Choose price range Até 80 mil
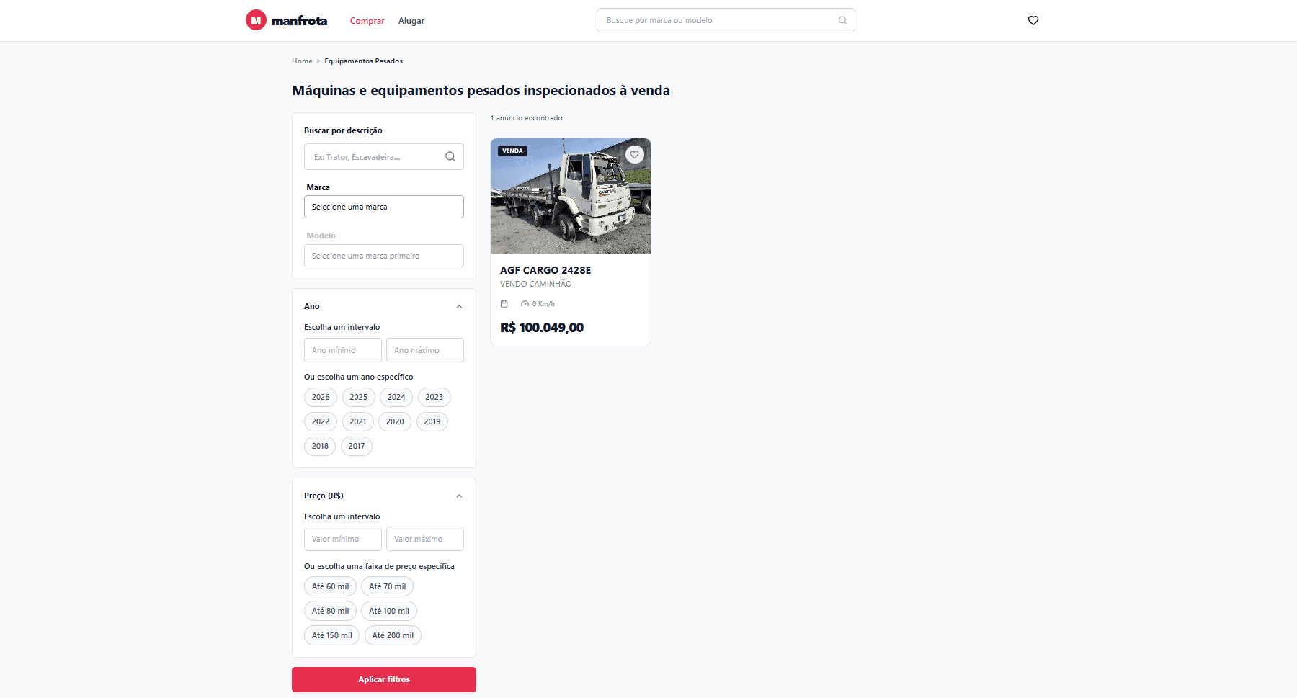The image size is (1297, 698). [330, 611]
